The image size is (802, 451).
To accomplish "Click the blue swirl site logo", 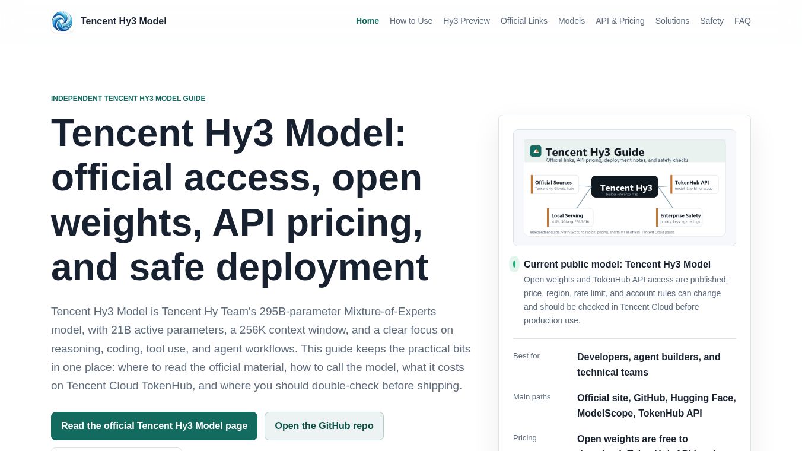I will click(62, 21).
